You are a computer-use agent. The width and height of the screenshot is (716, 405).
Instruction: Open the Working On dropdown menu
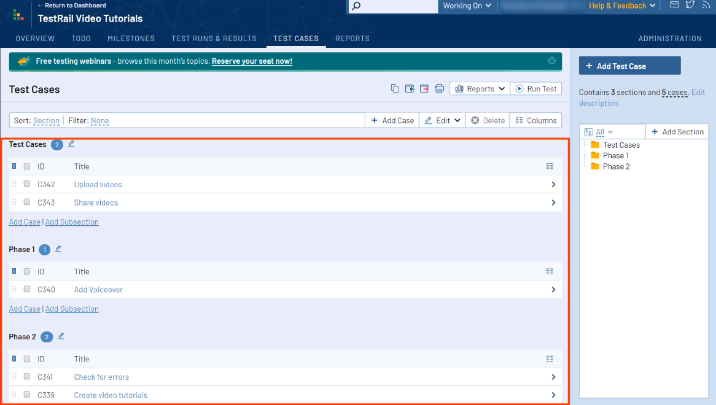(467, 6)
